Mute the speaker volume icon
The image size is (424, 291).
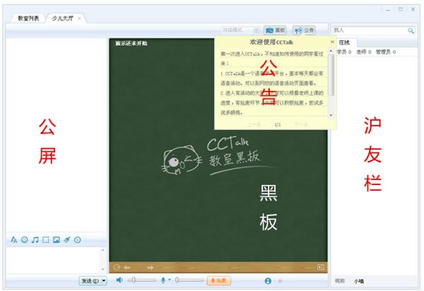tap(119, 280)
